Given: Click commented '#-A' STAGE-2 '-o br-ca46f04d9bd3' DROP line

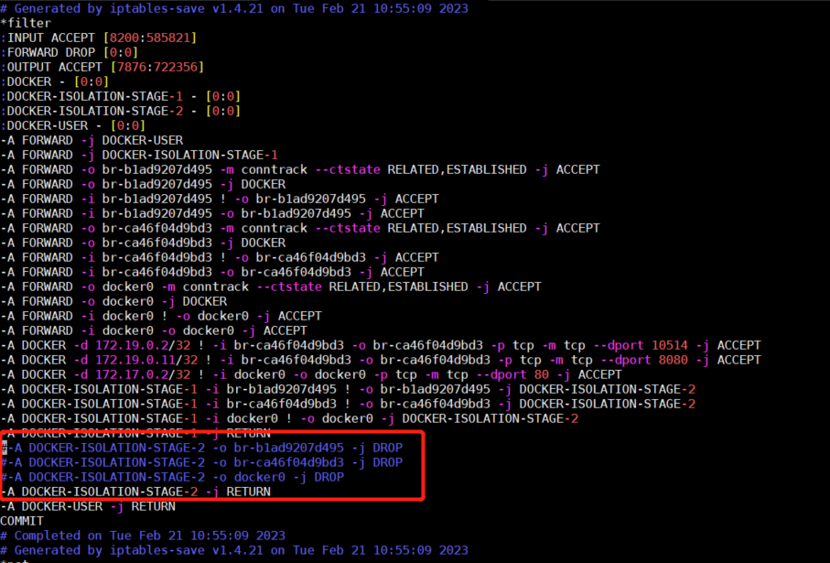Looking at the screenshot, I should click(201, 463).
